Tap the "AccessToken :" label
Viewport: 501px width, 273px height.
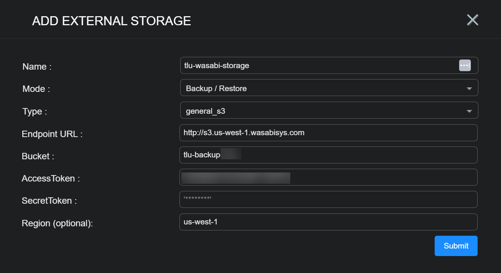coord(51,178)
